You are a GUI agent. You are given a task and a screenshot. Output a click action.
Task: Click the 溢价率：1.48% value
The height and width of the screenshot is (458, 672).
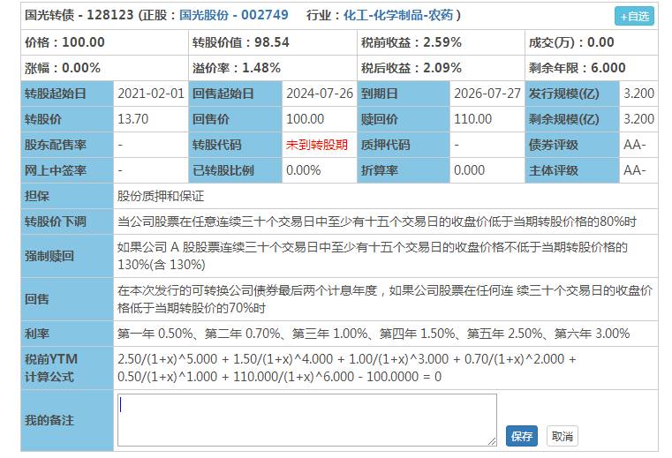(x=237, y=68)
